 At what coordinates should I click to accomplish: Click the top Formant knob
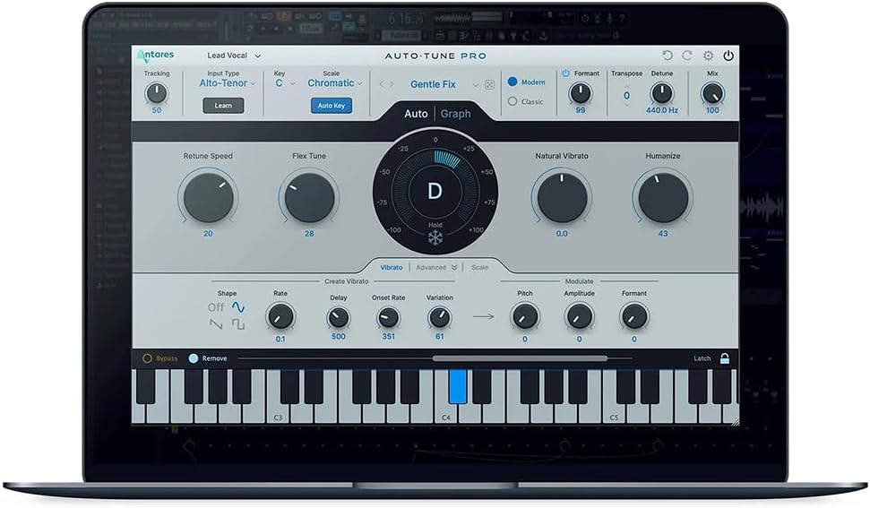[x=581, y=93]
